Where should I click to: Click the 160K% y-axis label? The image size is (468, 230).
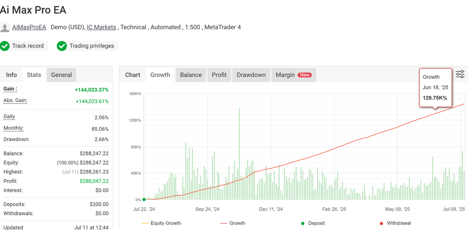pos(135,94)
